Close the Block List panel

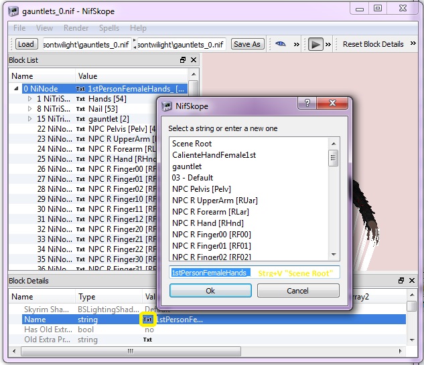pyautogui.click(x=194, y=60)
